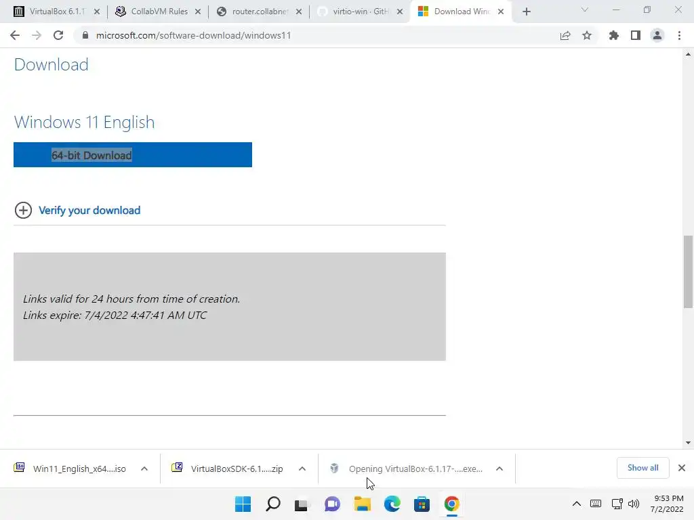Open the touch keyboard tray icon
Image resolution: width=694 pixels, height=520 pixels.
tap(596, 504)
